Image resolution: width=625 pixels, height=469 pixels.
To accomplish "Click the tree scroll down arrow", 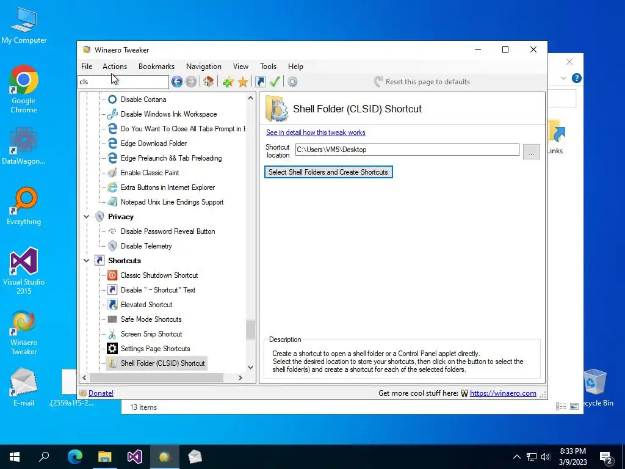I will pos(250,368).
